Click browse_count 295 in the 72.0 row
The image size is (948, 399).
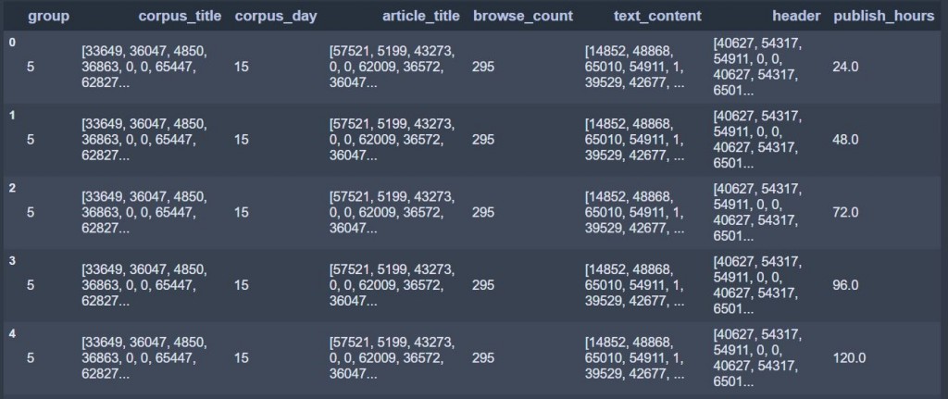pos(483,213)
